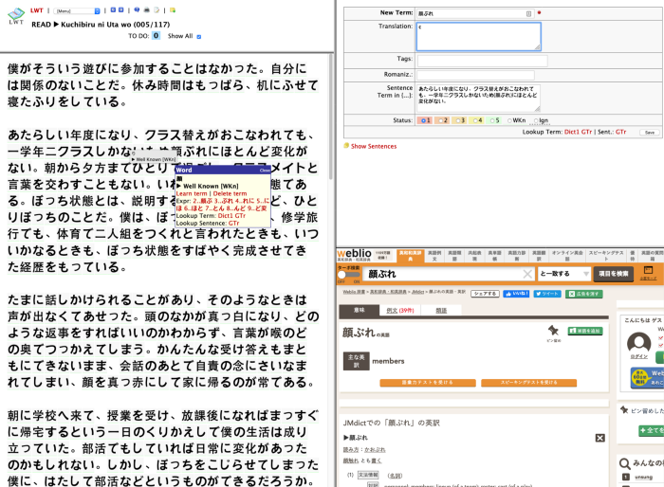Click the Weblio logo
This screenshot has width=664, height=487.
point(354,254)
